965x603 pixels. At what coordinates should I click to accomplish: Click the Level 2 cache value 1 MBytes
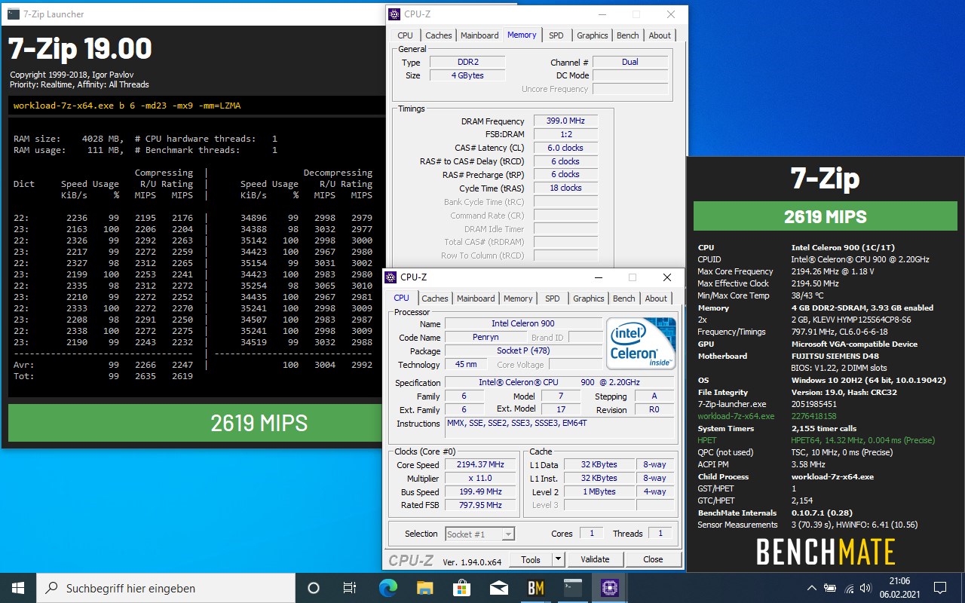pos(599,491)
